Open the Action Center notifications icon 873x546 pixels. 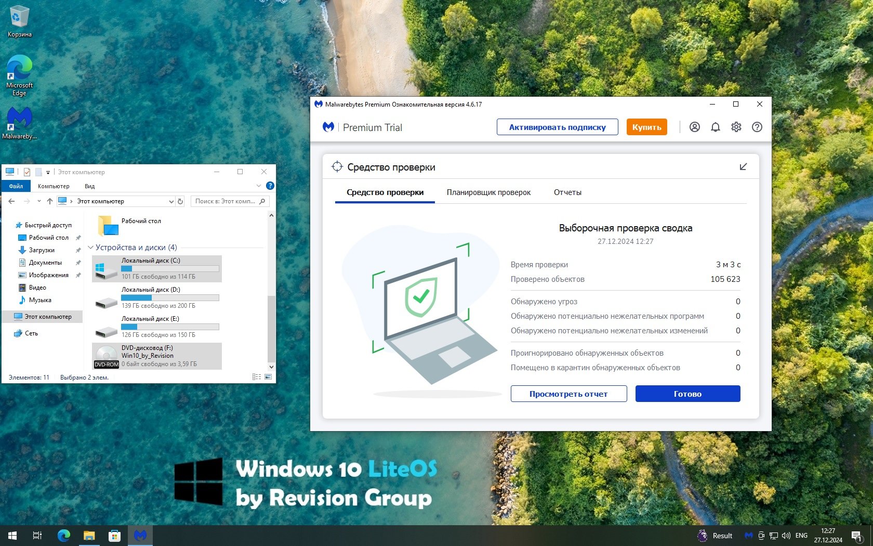pos(857,536)
